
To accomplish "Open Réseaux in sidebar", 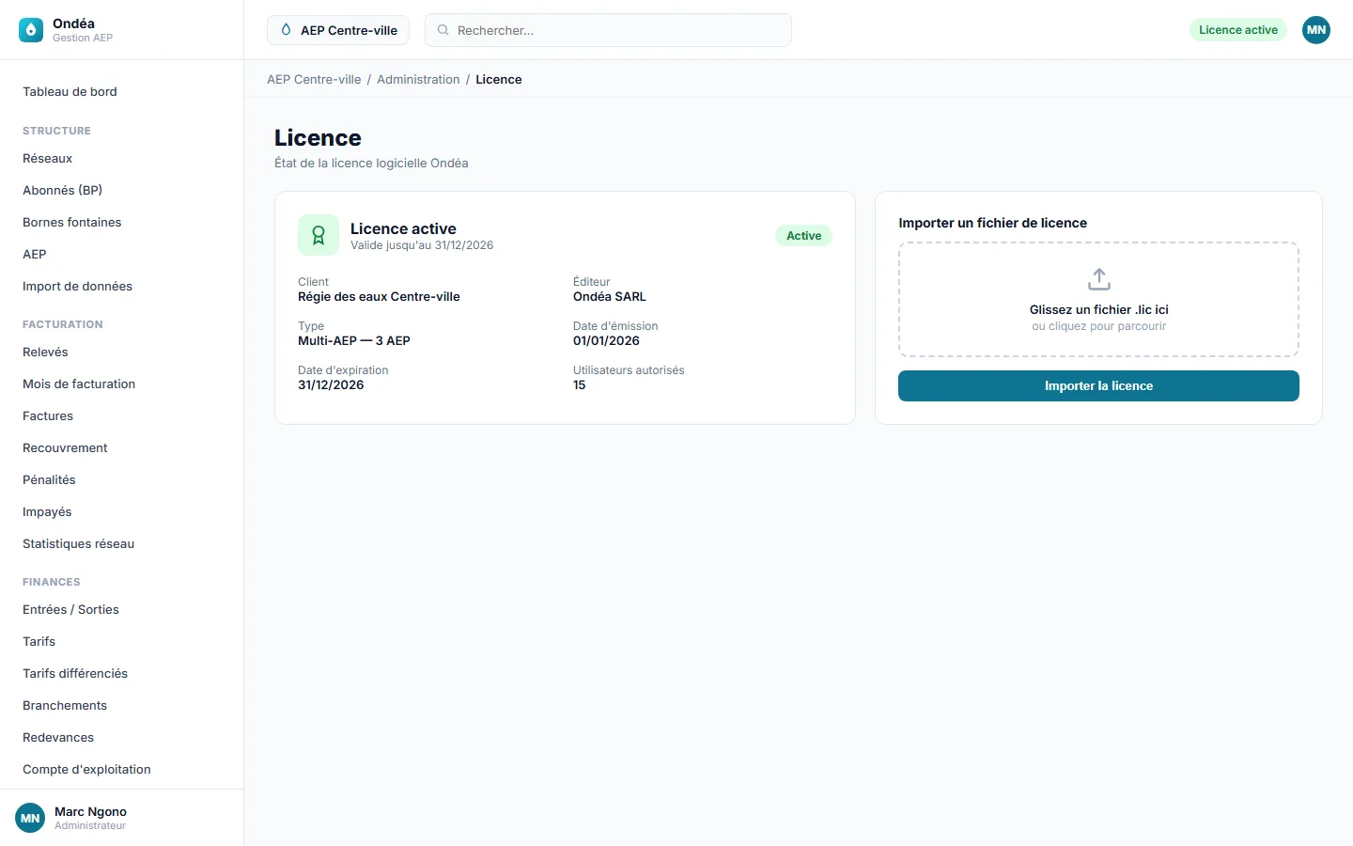I will click(x=121, y=158).
